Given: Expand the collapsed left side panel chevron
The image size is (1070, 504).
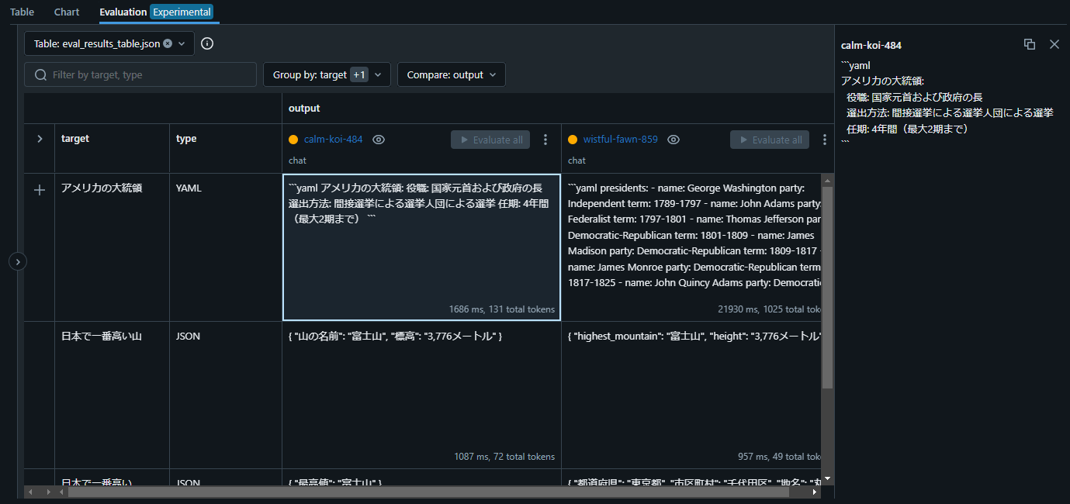Looking at the screenshot, I should 17,261.
